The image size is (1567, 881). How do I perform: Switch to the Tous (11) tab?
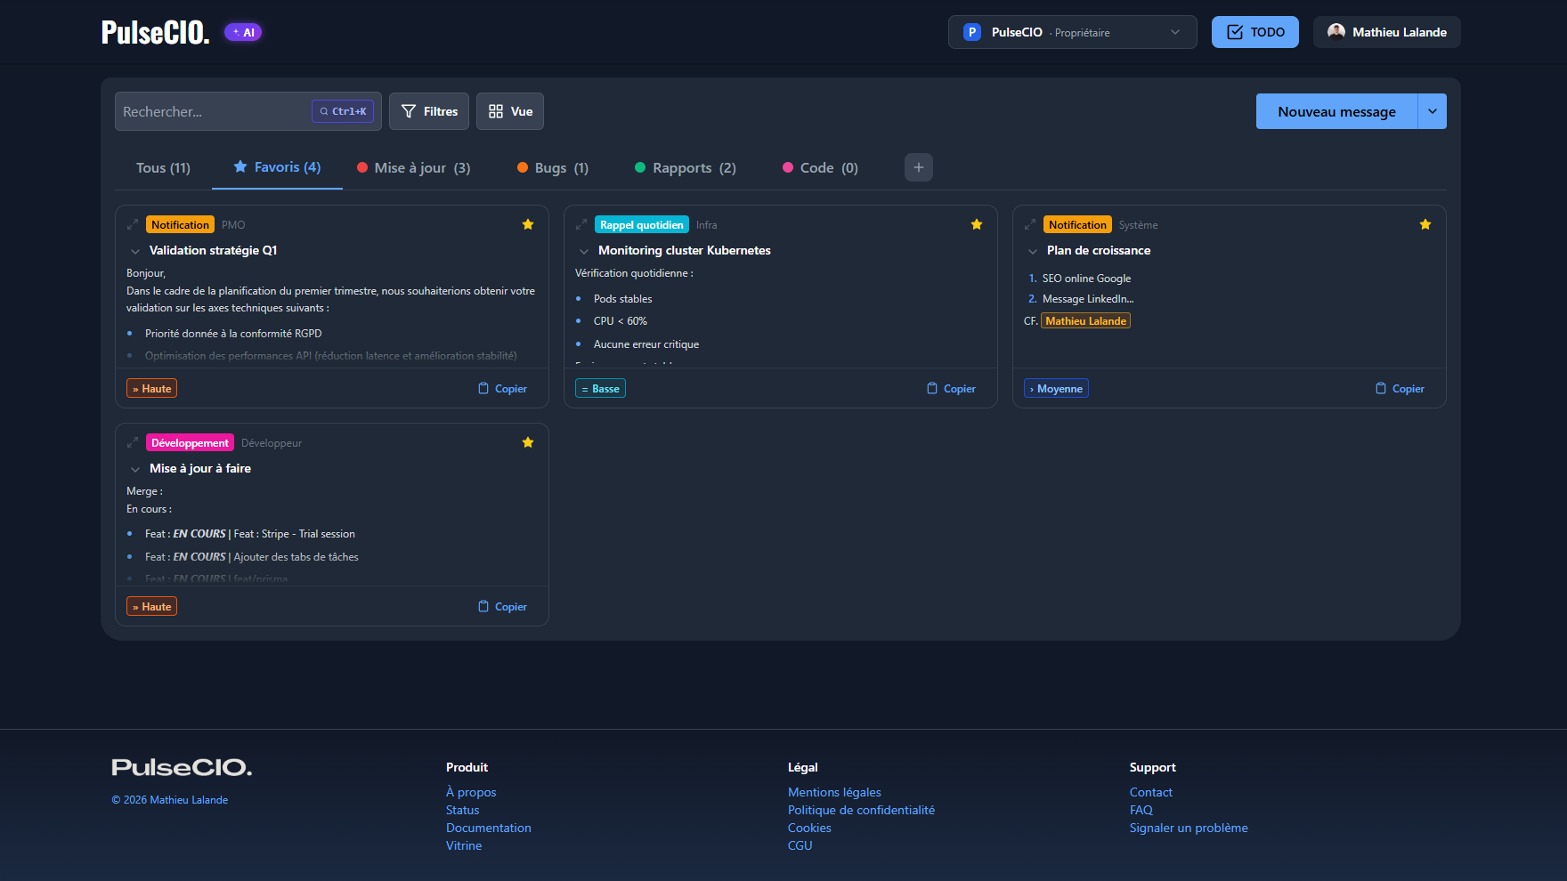163,167
